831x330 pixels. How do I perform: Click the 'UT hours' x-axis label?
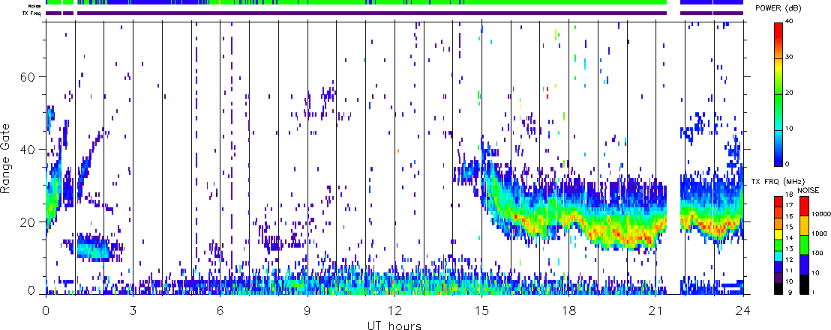click(x=394, y=325)
